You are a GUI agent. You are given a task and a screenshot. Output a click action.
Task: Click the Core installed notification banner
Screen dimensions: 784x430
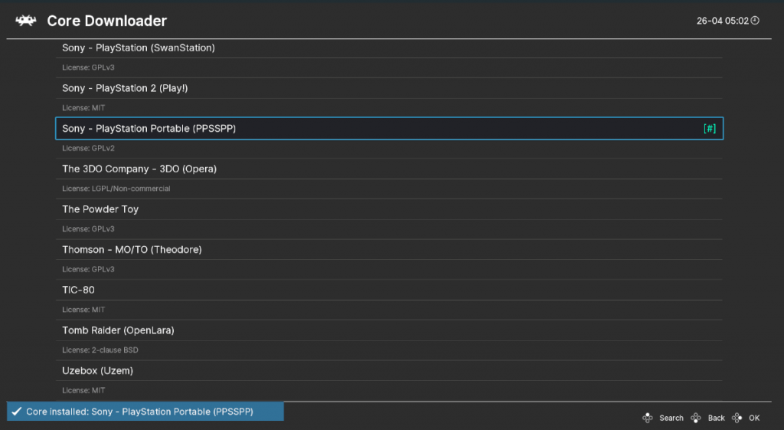tap(145, 412)
